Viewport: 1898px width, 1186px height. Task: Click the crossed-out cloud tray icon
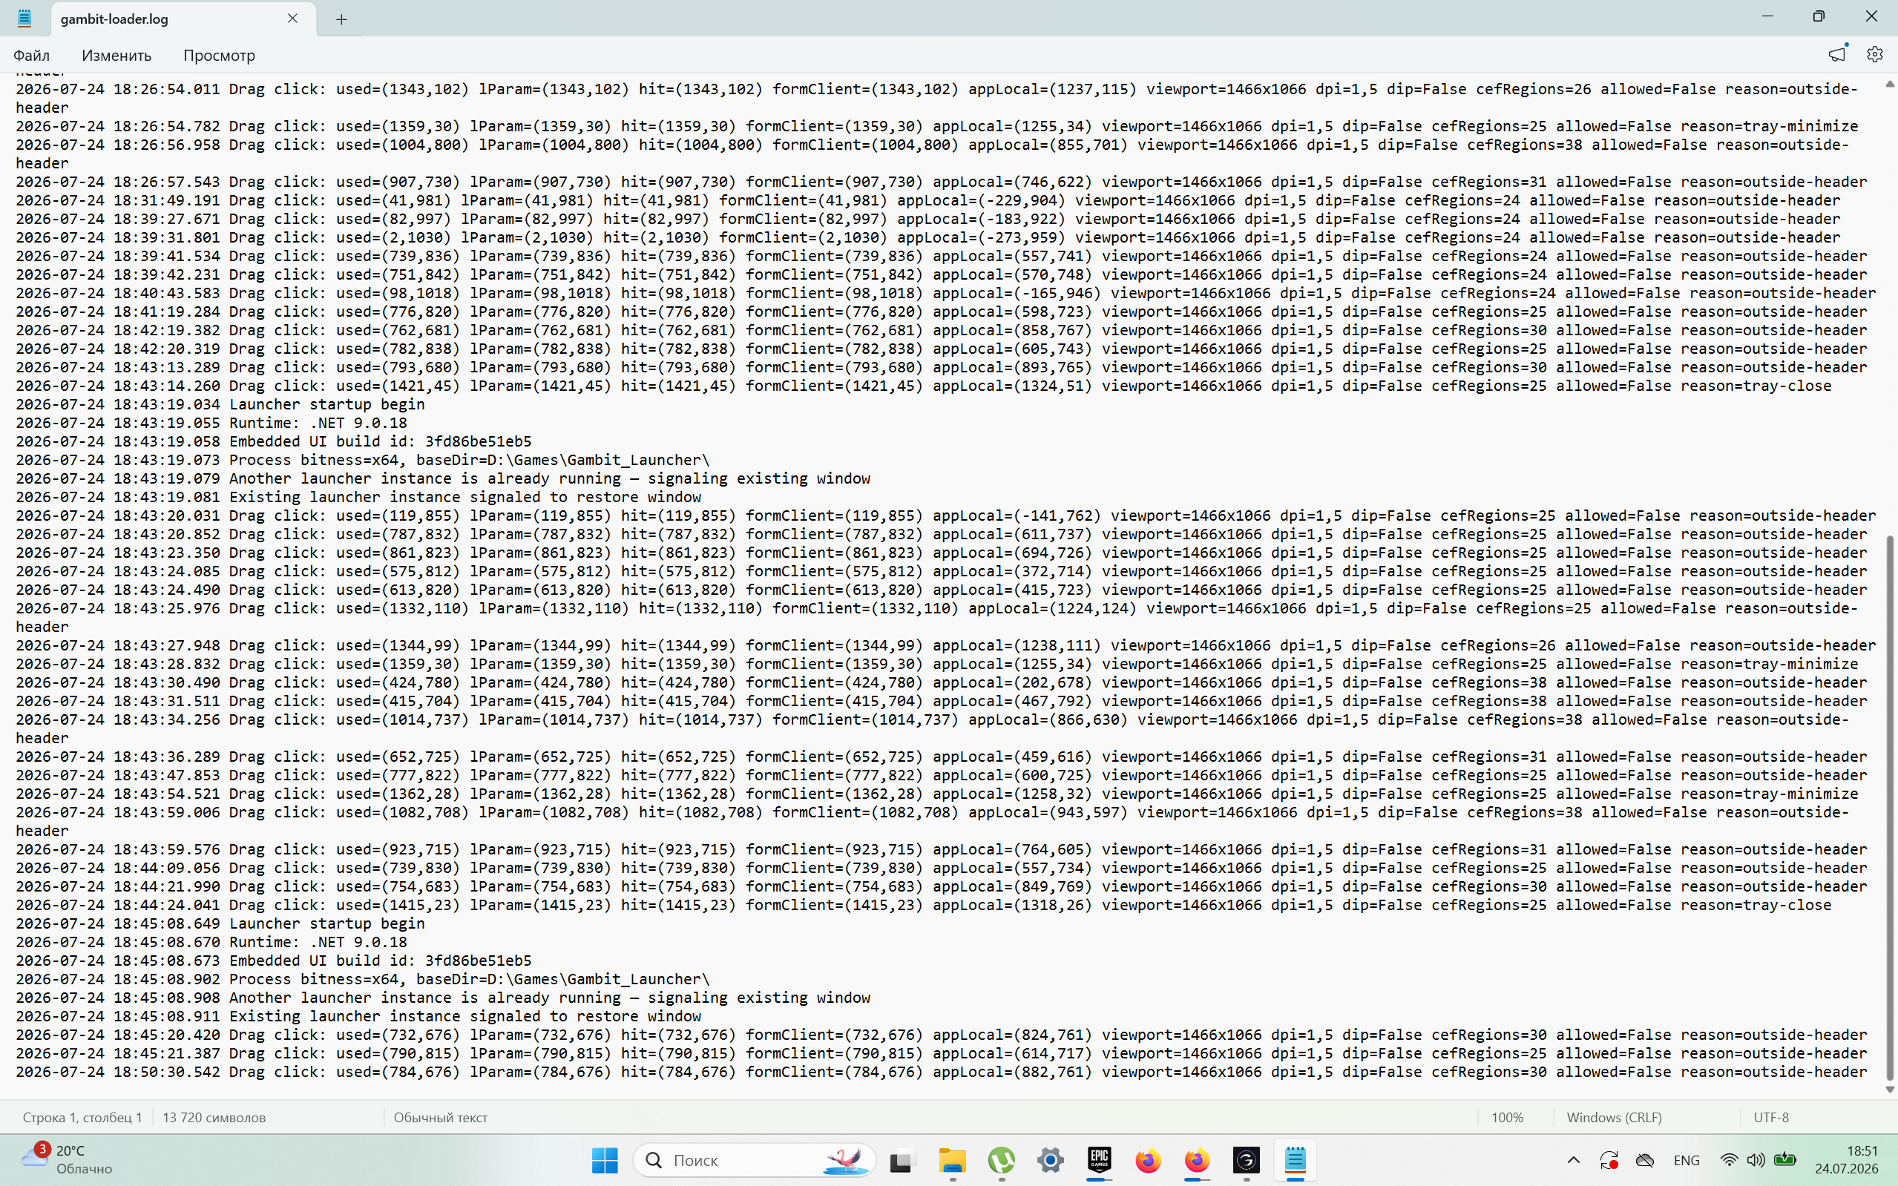(x=1644, y=1159)
